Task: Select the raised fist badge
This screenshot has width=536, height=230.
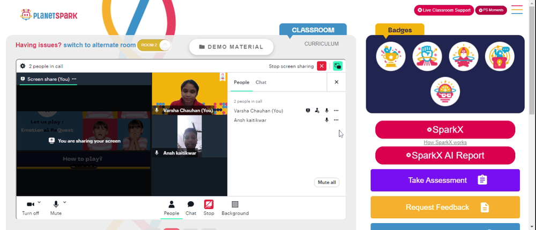Action: point(427,56)
